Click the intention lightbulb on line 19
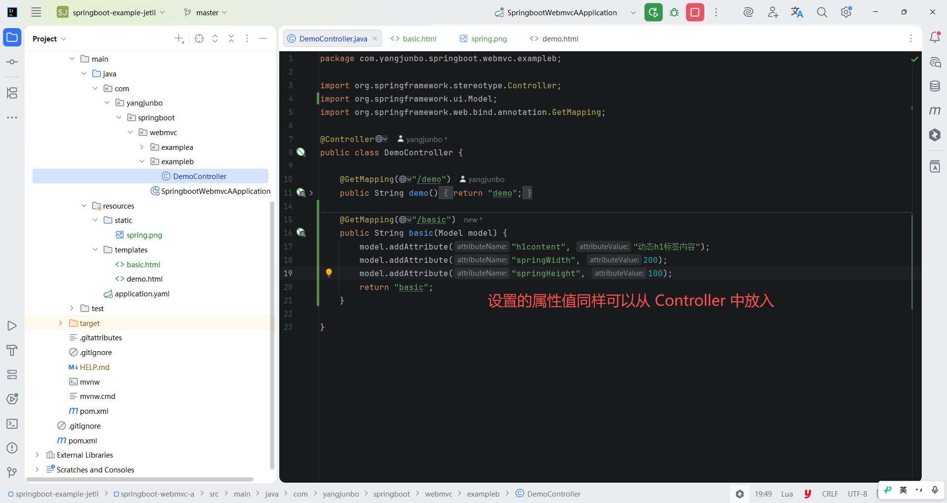 point(329,273)
